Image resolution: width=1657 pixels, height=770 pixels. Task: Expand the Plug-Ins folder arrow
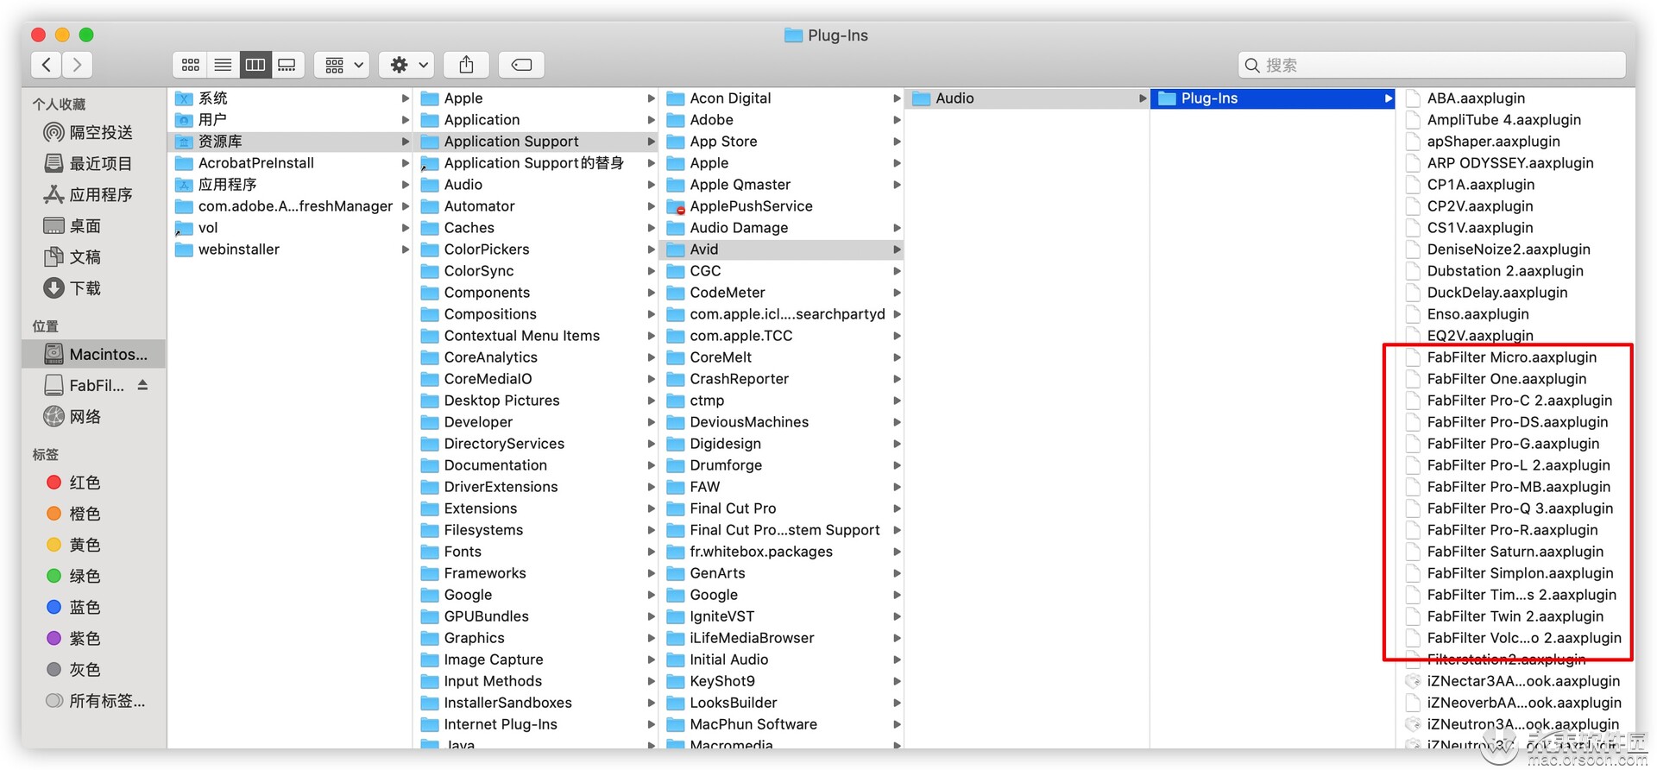coord(1388,98)
